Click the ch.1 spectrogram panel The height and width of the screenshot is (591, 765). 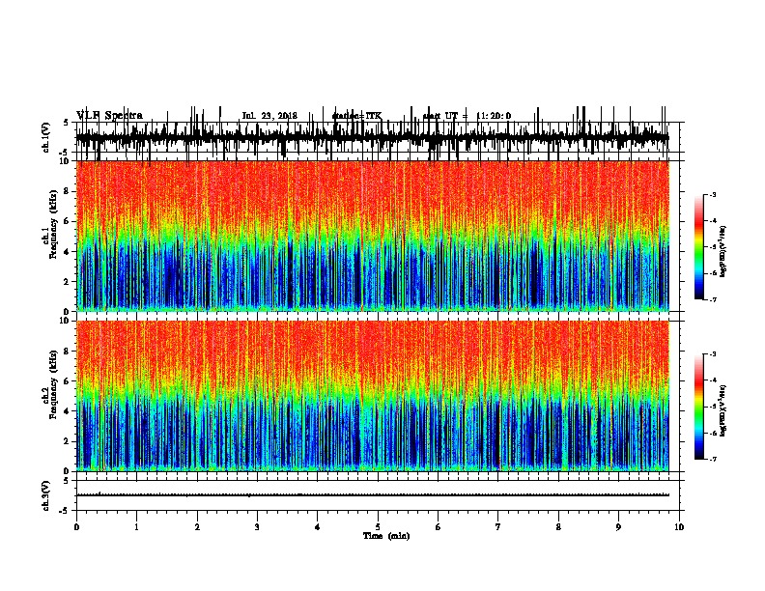click(373, 236)
